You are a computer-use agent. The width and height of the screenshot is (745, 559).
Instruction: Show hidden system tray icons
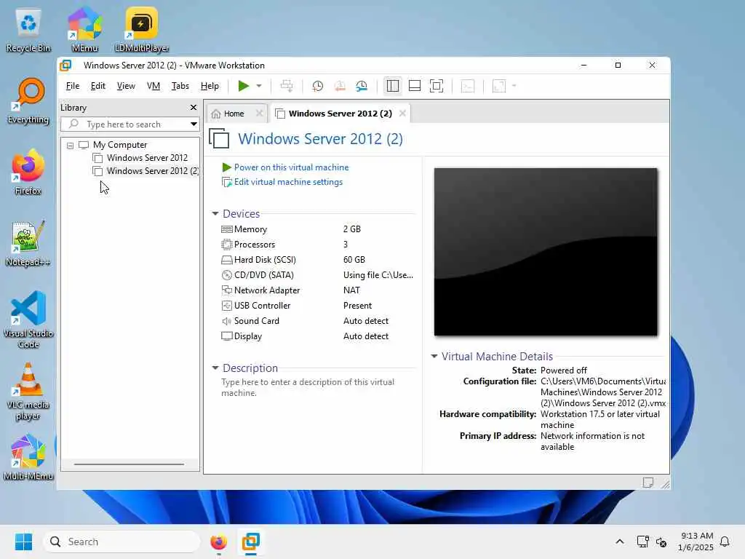click(x=620, y=542)
